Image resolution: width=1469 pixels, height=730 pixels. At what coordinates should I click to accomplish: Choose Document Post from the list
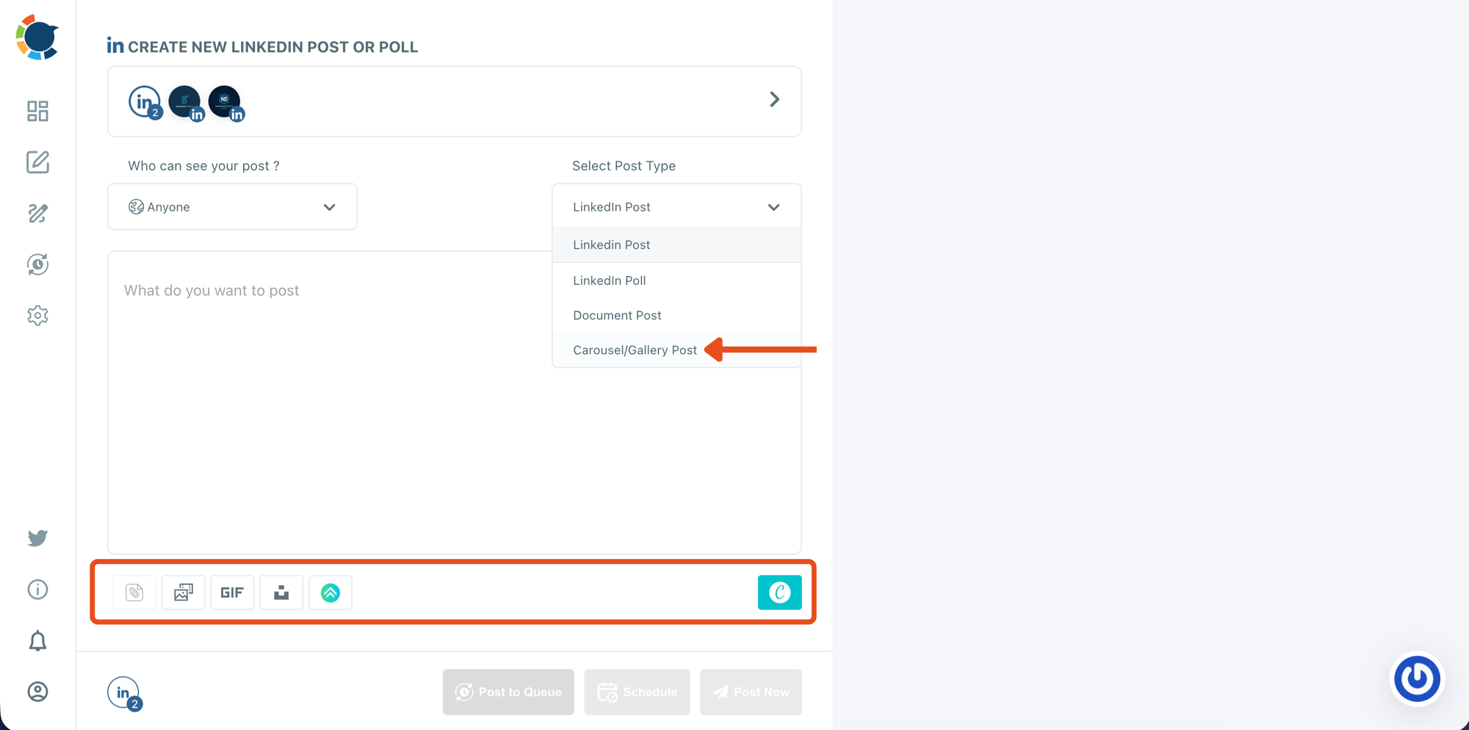(617, 315)
